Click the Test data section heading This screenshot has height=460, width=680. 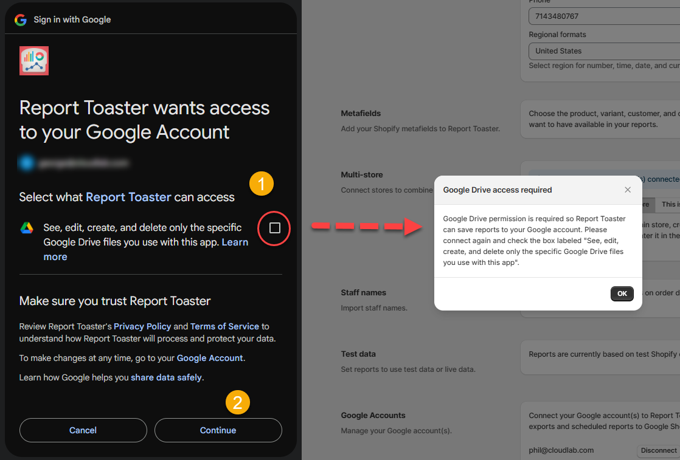(x=358, y=354)
